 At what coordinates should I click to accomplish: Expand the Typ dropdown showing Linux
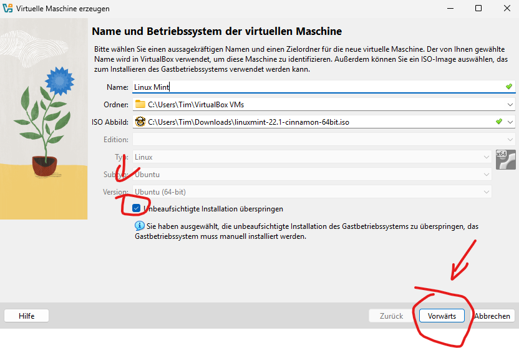(x=486, y=157)
